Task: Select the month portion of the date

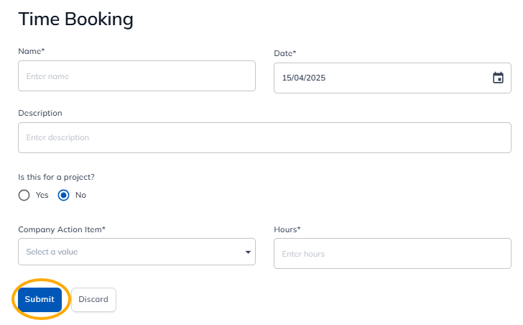Action: (299, 78)
